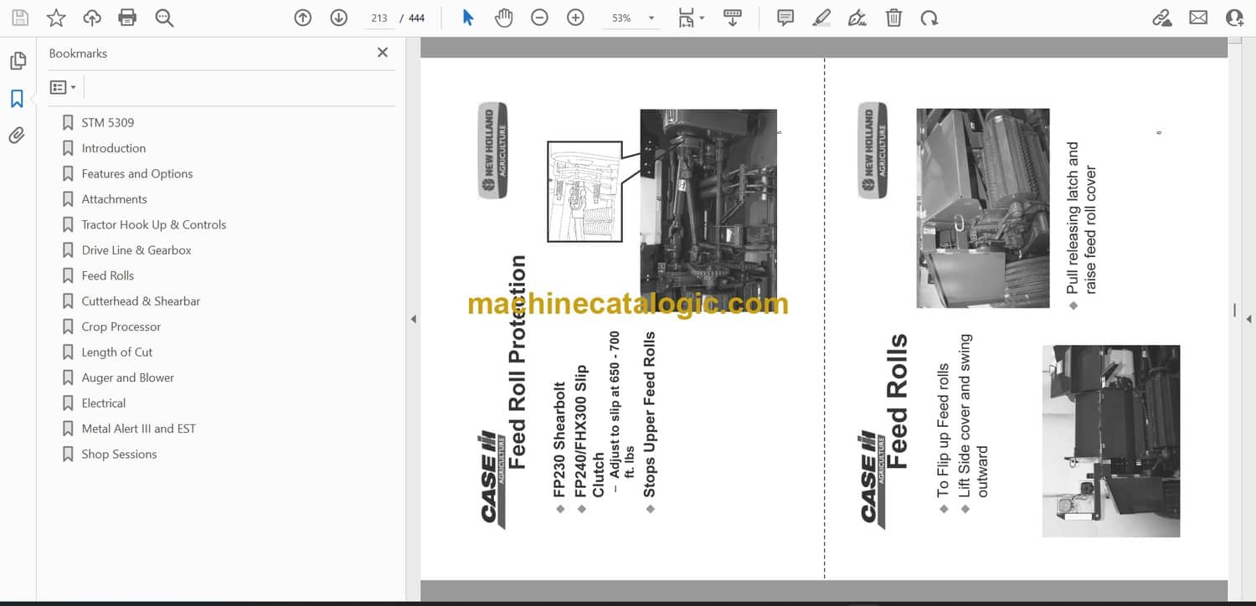Screen dimensions: 1256x606
Task: Open Auger and Blower bookmark
Action: point(128,377)
